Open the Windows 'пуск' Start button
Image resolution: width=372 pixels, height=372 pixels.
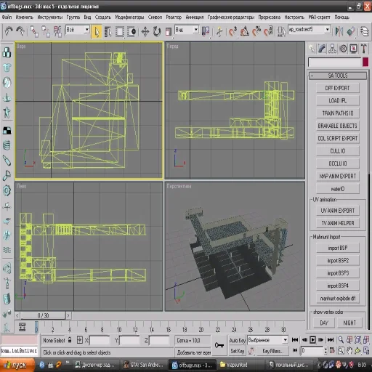point(17,365)
